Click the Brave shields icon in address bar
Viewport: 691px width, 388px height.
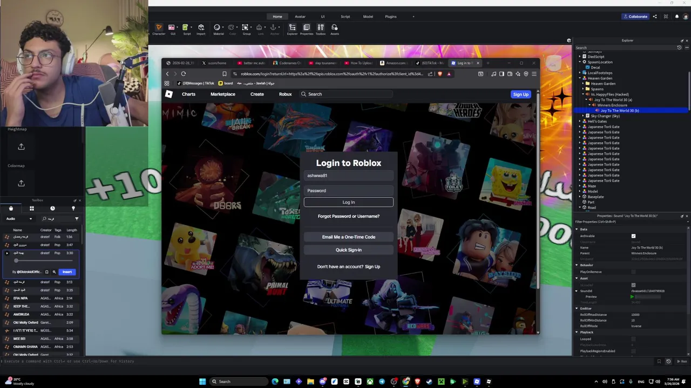[440, 74]
